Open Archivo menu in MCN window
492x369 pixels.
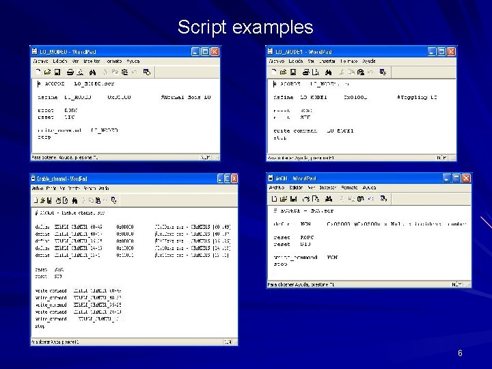(277, 188)
